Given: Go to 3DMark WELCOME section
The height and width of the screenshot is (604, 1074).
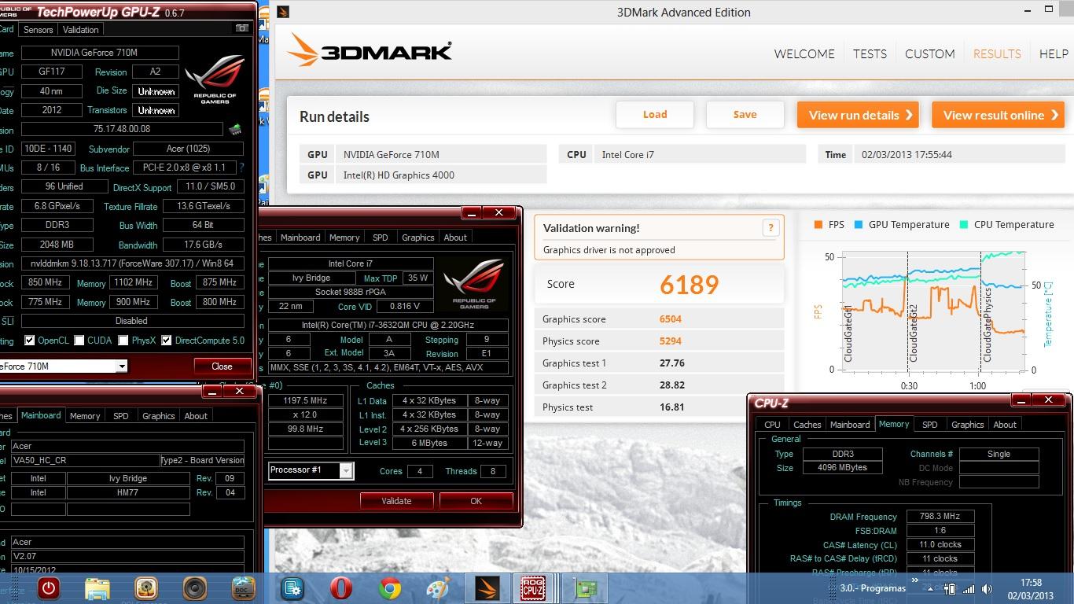Looking at the screenshot, I should (x=804, y=54).
